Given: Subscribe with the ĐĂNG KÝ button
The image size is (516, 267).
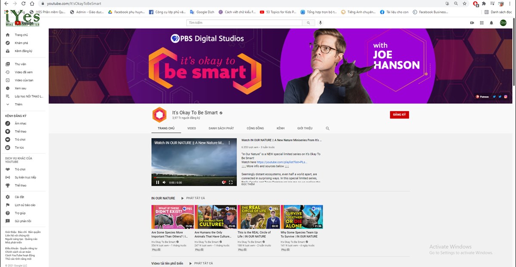Looking at the screenshot, I should (x=399, y=115).
